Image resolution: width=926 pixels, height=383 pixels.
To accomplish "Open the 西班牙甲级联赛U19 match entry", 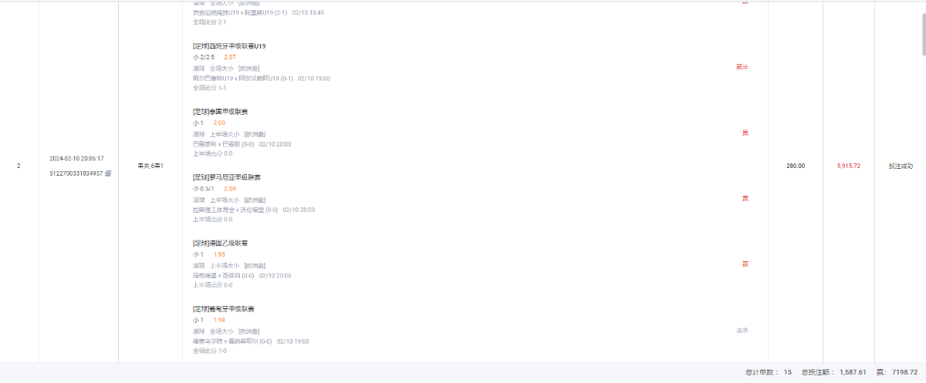I will (229, 45).
